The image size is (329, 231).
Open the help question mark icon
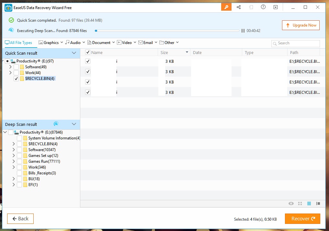pyautogui.click(x=263, y=7)
